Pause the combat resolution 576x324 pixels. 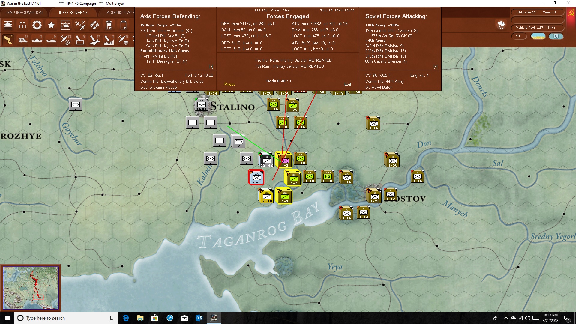pos(230,84)
